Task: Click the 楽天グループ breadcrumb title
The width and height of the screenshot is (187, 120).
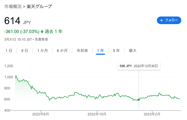Action: [39, 7]
